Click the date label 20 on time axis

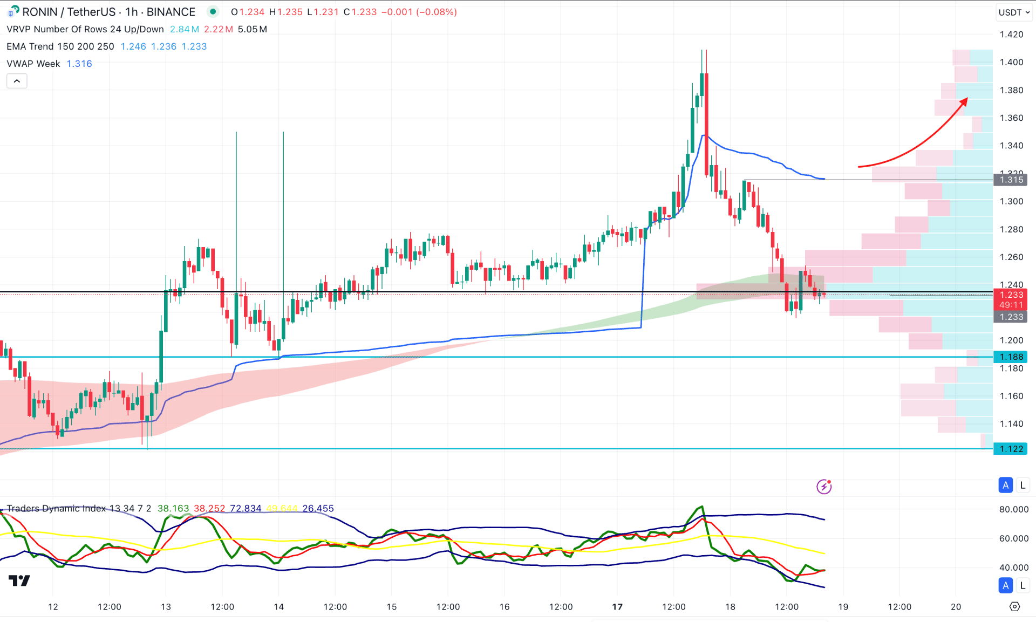956,606
